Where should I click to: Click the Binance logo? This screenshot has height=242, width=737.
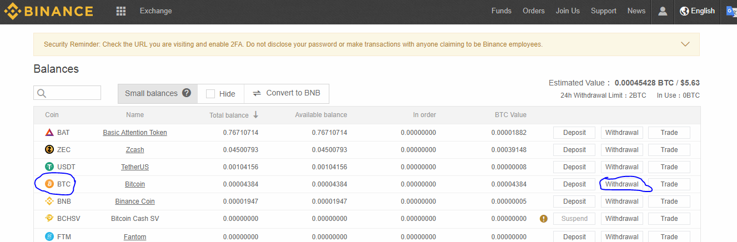click(48, 11)
